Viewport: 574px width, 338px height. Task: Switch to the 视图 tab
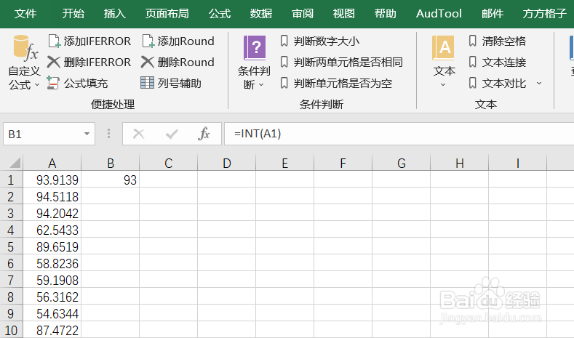point(343,14)
